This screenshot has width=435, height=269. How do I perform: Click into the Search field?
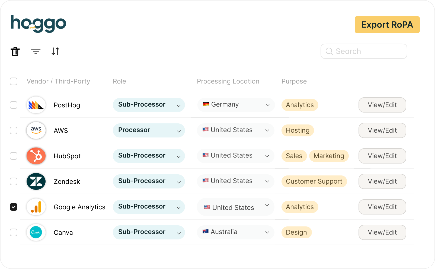point(364,51)
